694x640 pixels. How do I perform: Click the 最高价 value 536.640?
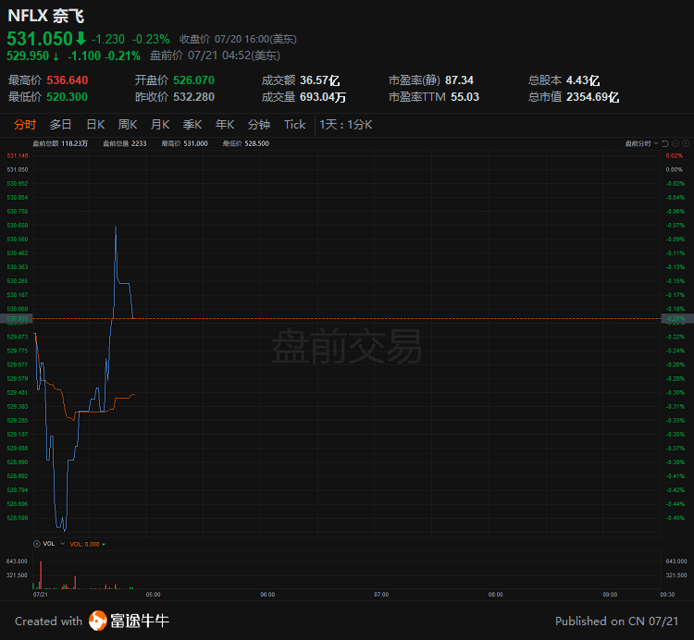click(68, 80)
